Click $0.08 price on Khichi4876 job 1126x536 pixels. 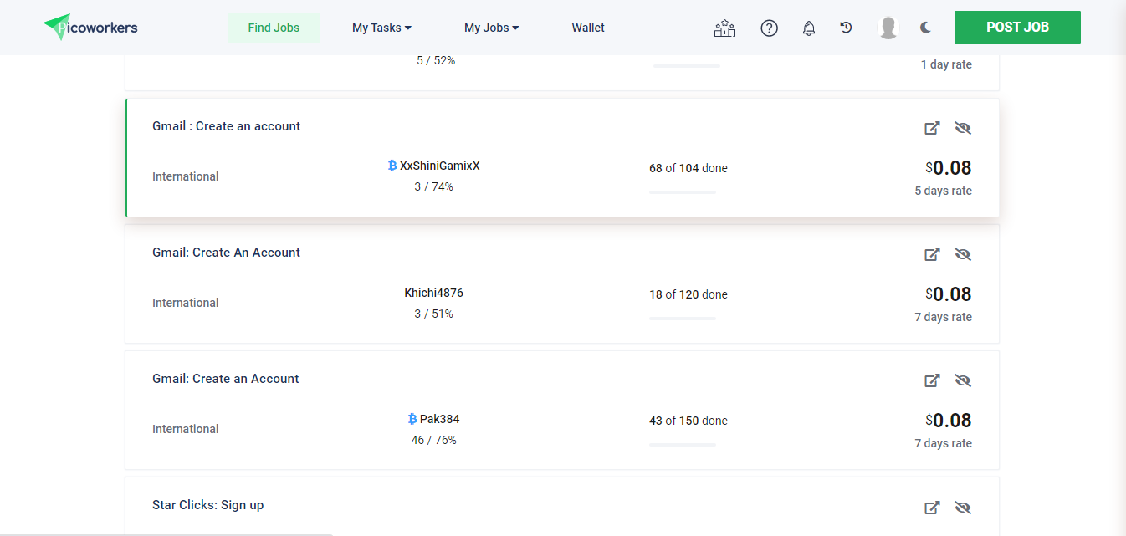click(949, 294)
